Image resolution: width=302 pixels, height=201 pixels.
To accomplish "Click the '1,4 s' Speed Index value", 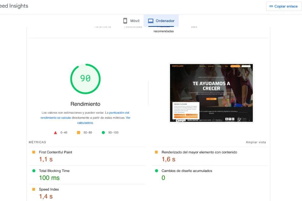I will pyautogui.click(x=46, y=196).
